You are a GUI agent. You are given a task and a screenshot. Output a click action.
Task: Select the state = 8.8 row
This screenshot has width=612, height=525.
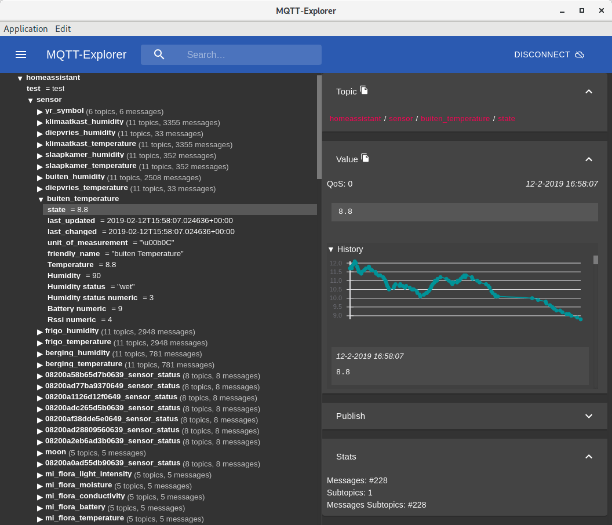(x=180, y=210)
